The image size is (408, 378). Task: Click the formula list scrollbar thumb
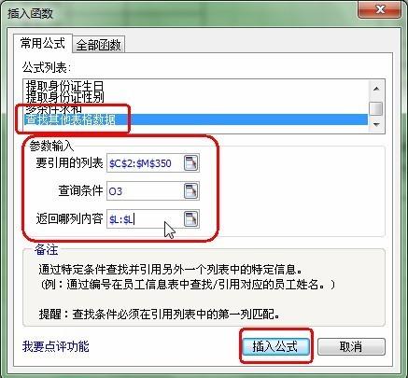coord(376,108)
